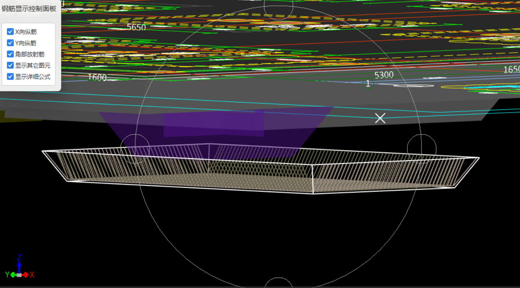Uncheck the Y向纵筋 checkbox
Viewport: 520px width, 288px height.
(11, 43)
